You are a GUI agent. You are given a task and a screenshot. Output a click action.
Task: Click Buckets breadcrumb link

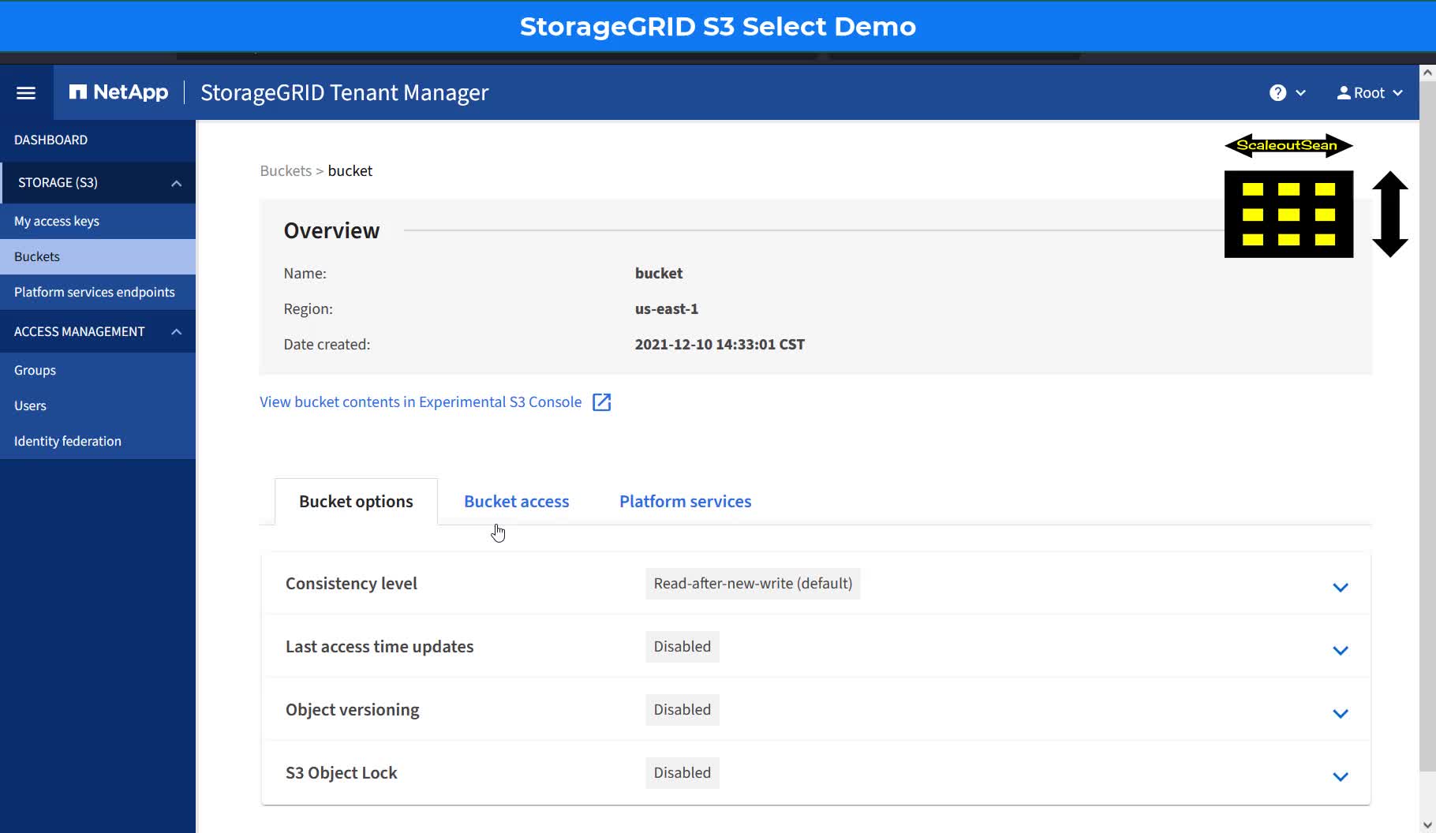(x=286, y=171)
